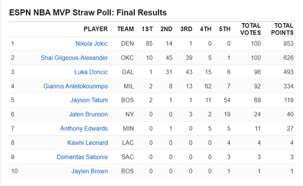This screenshot has width=303, height=186.
Task: Select the 2ND column header
Action: pos(166,29)
